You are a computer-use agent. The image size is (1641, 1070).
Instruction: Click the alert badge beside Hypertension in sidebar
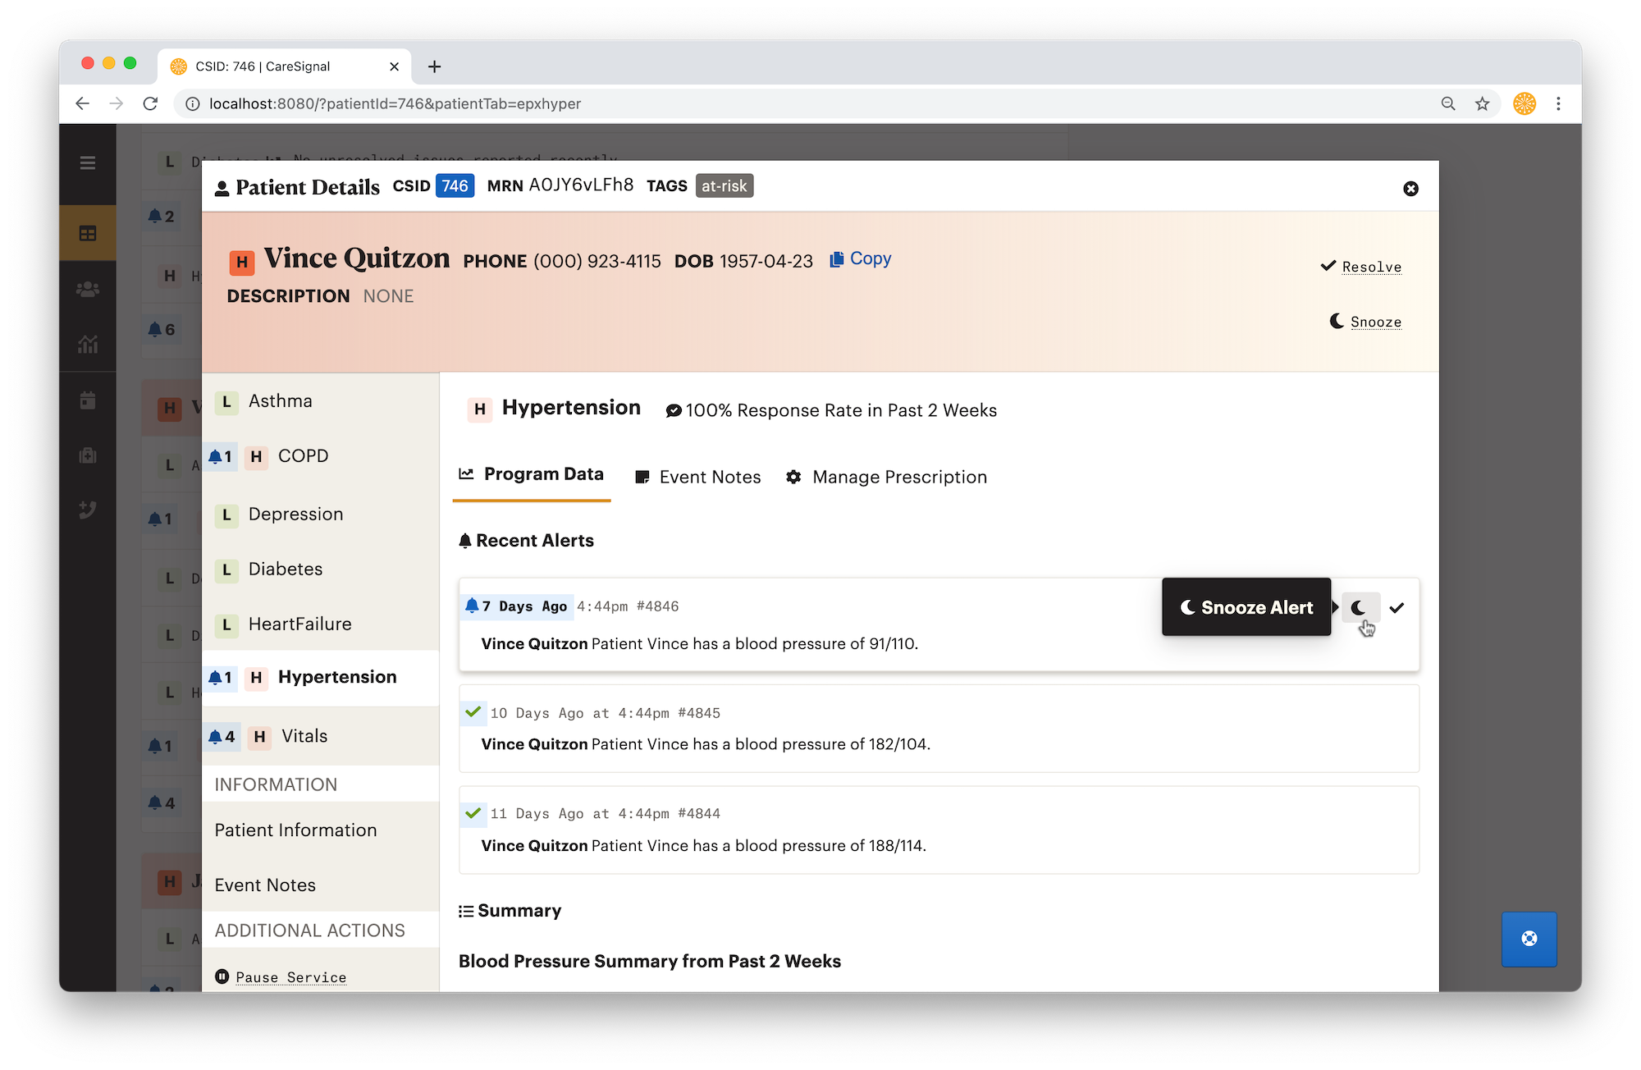click(x=220, y=678)
